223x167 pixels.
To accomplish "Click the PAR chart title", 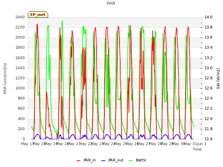I will (x=111, y=3).
